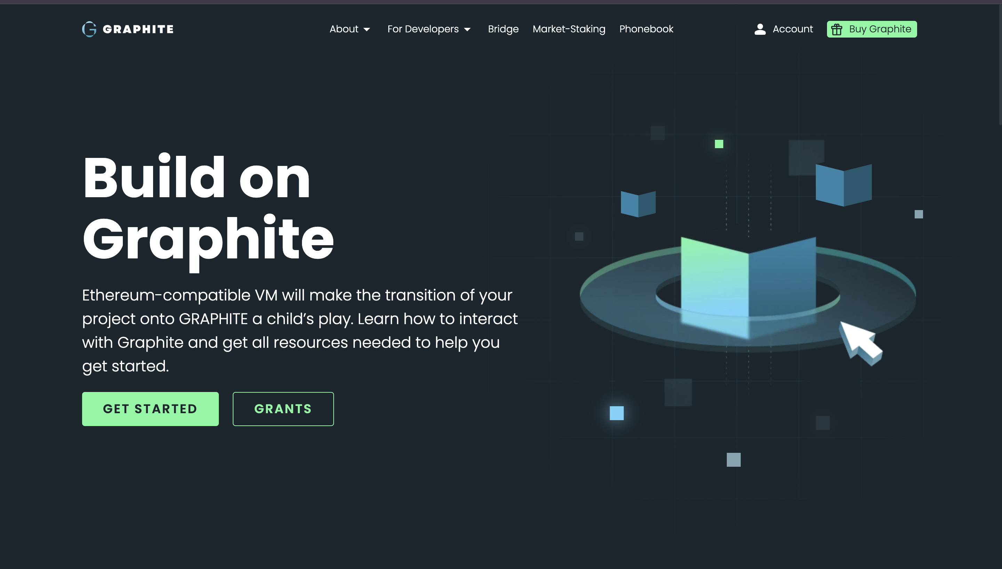The width and height of the screenshot is (1002, 569).
Task: Navigate to Market-Staking
Action: click(x=569, y=29)
